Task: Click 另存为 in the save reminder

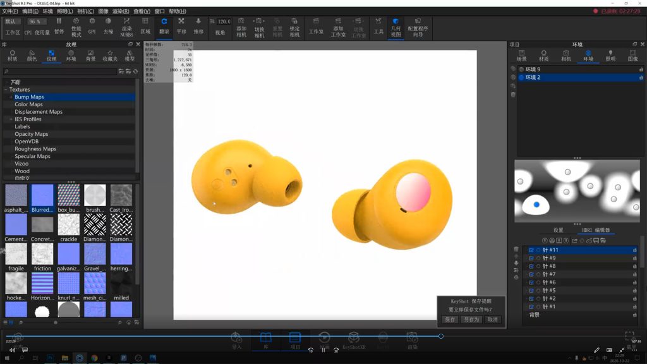Action: coord(471,320)
